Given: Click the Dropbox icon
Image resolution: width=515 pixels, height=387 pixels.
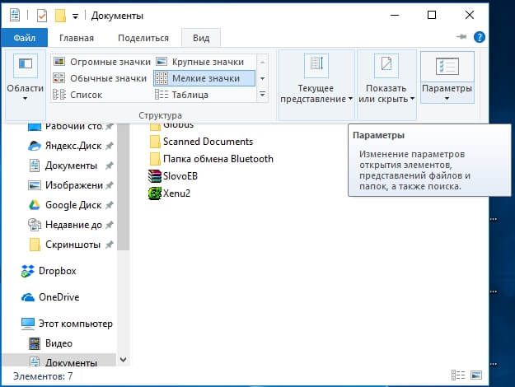Looking at the screenshot, I should 27,271.
